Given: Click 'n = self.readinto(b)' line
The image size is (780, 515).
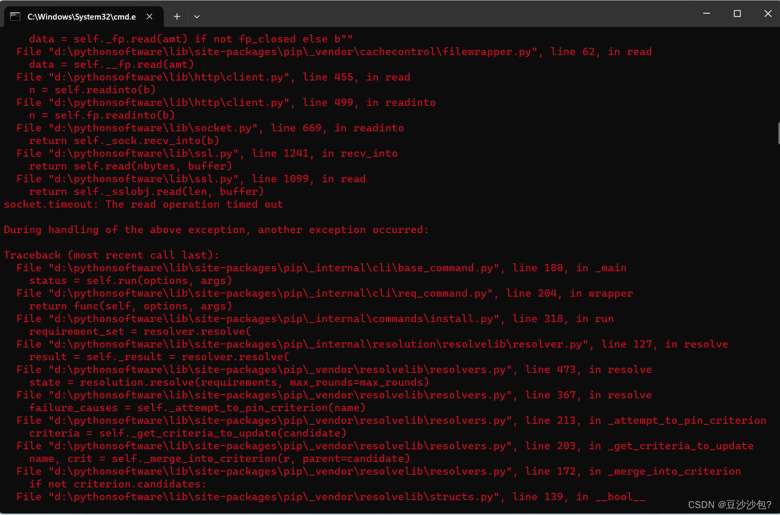Looking at the screenshot, I should [92, 90].
